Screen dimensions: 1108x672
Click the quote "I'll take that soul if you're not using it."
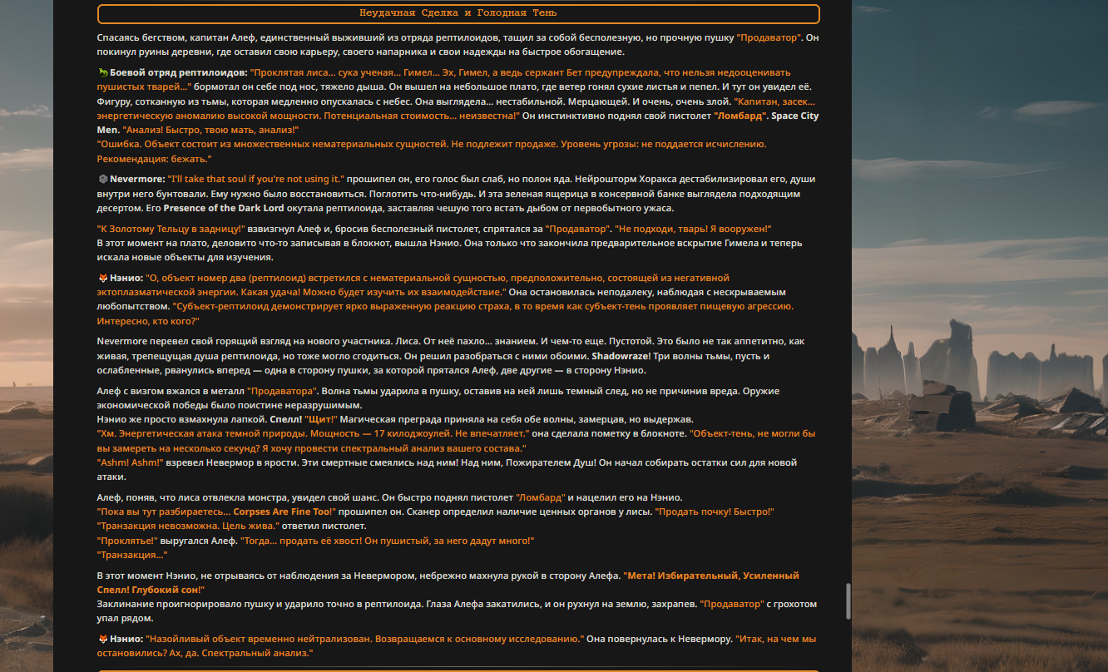point(255,179)
